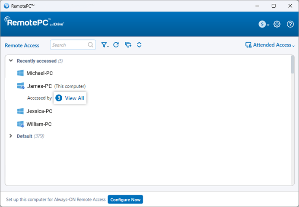299x207 pixels.
Task: Click the help question mark icon
Action: [x=290, y=24]
